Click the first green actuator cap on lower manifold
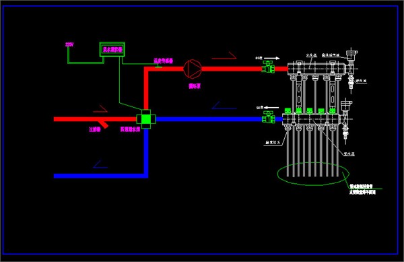The image size is (404, 262). point(288,110)
